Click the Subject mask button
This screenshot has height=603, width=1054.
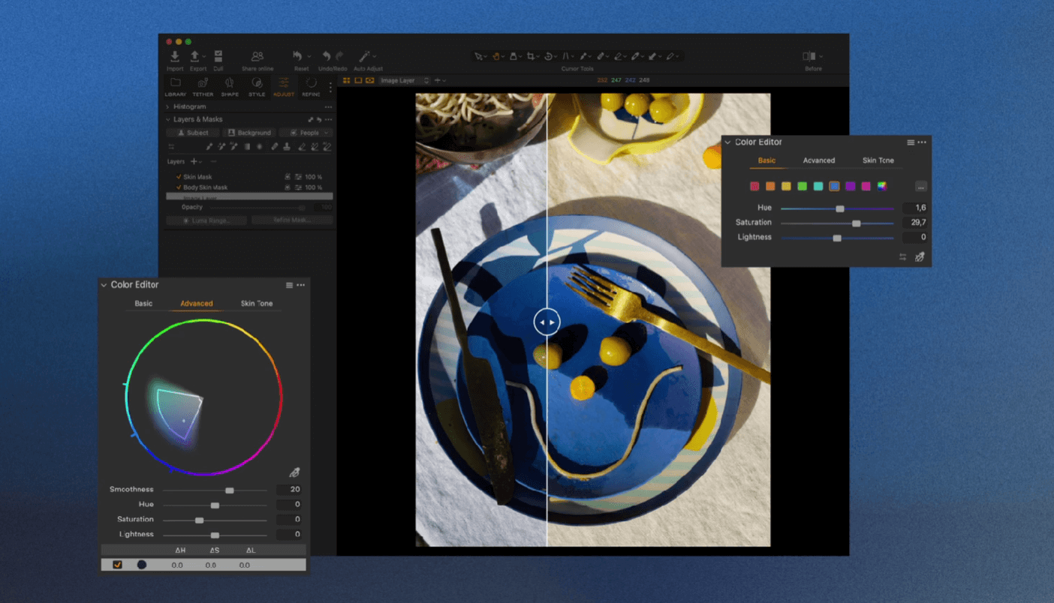coord(193,133)
